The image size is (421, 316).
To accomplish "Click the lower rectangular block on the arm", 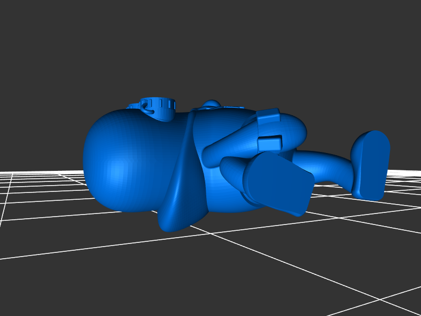I will [x=270, y=141].
